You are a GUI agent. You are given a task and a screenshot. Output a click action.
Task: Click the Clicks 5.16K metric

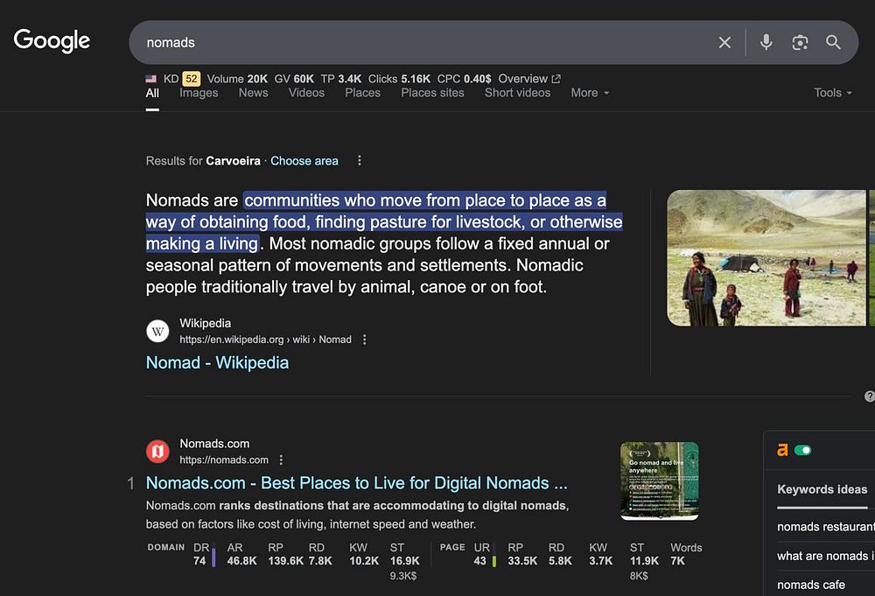point(399,79)
